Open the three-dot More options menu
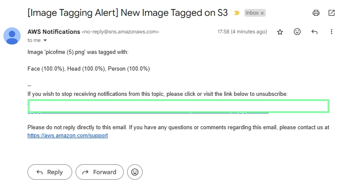Viewport: 341px width, 181px height. pyautogui.click(x=332, y=32)
